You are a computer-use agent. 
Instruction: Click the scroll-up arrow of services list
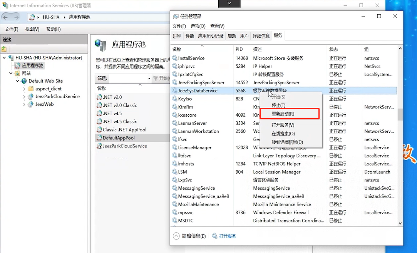point(400,49)
